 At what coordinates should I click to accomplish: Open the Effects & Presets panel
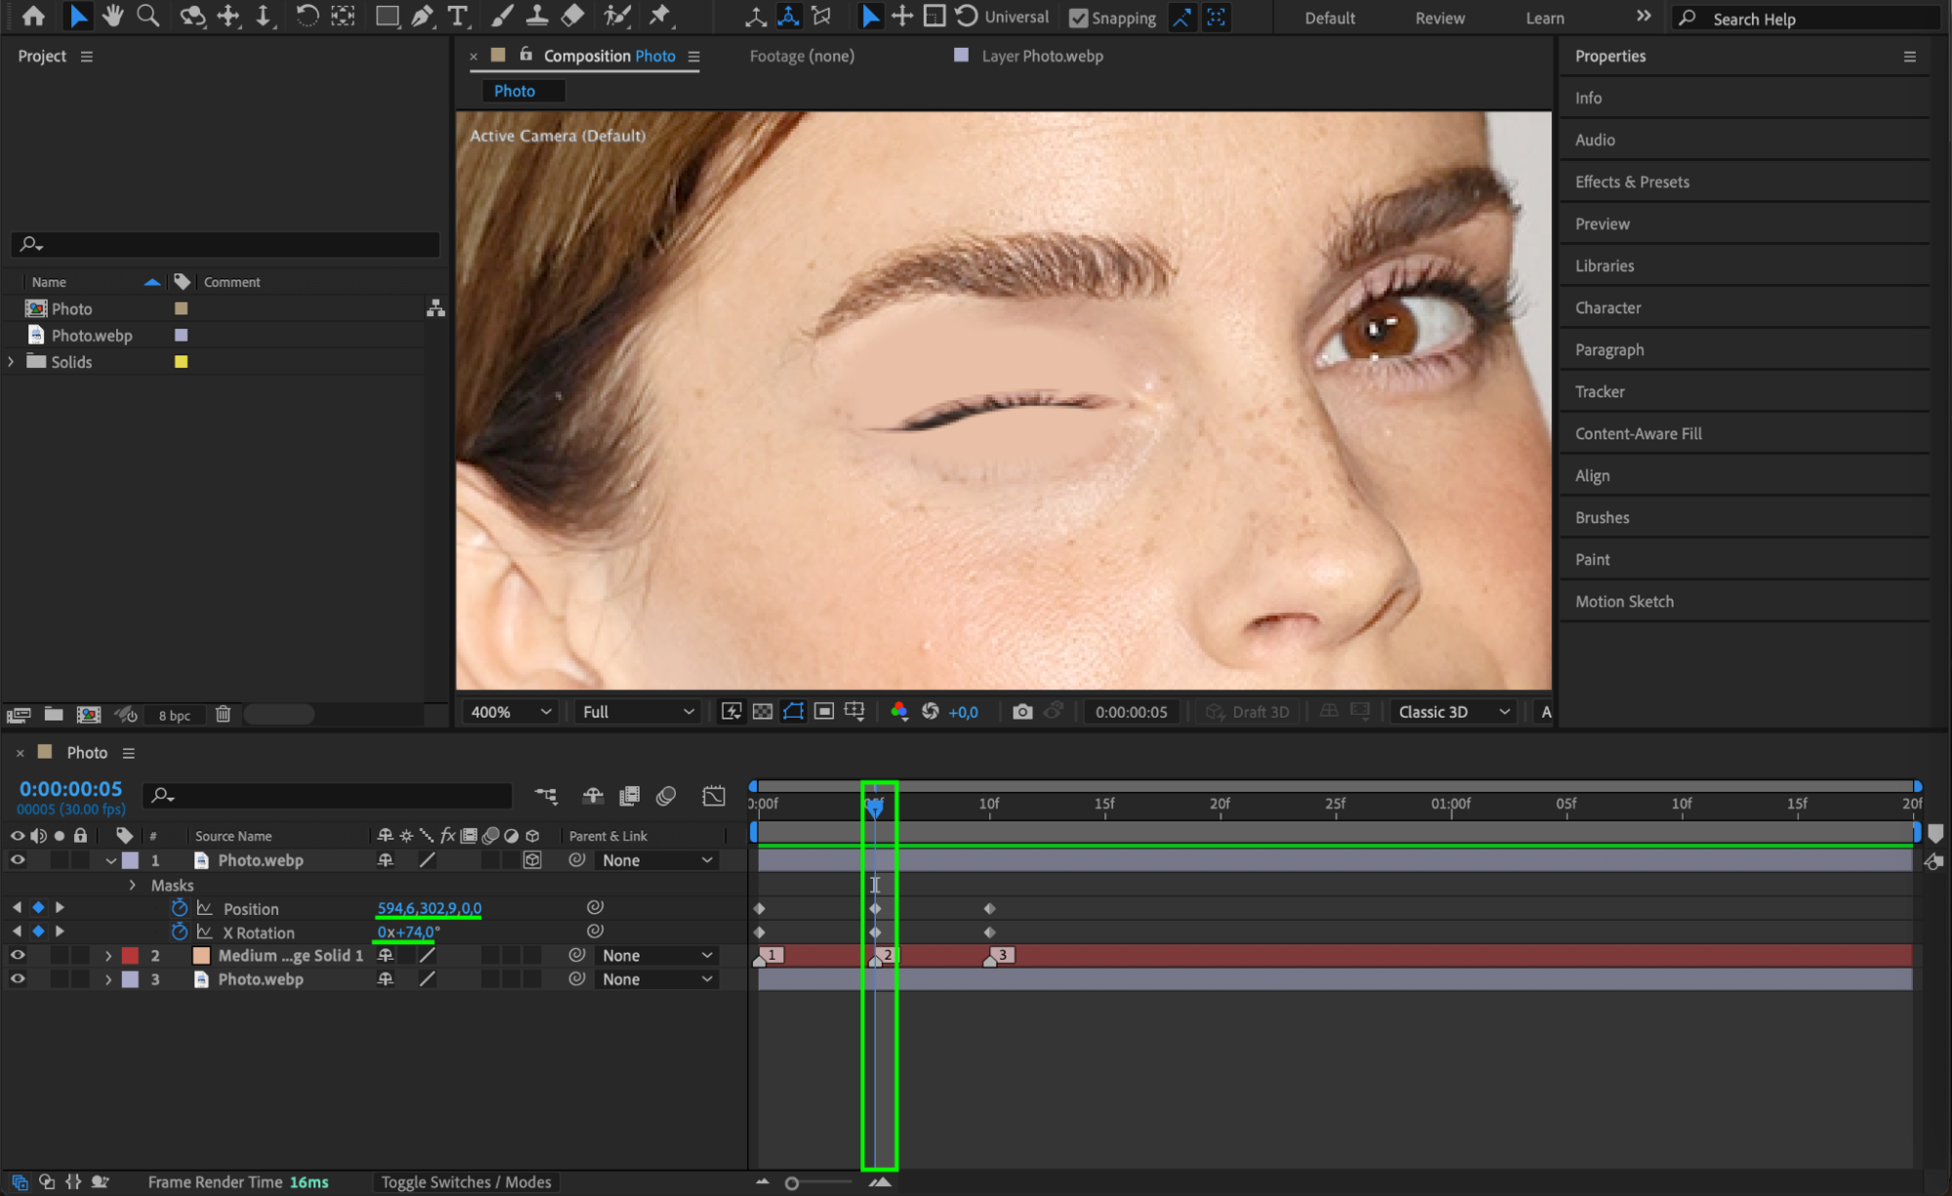click(x=1632, y=182)
